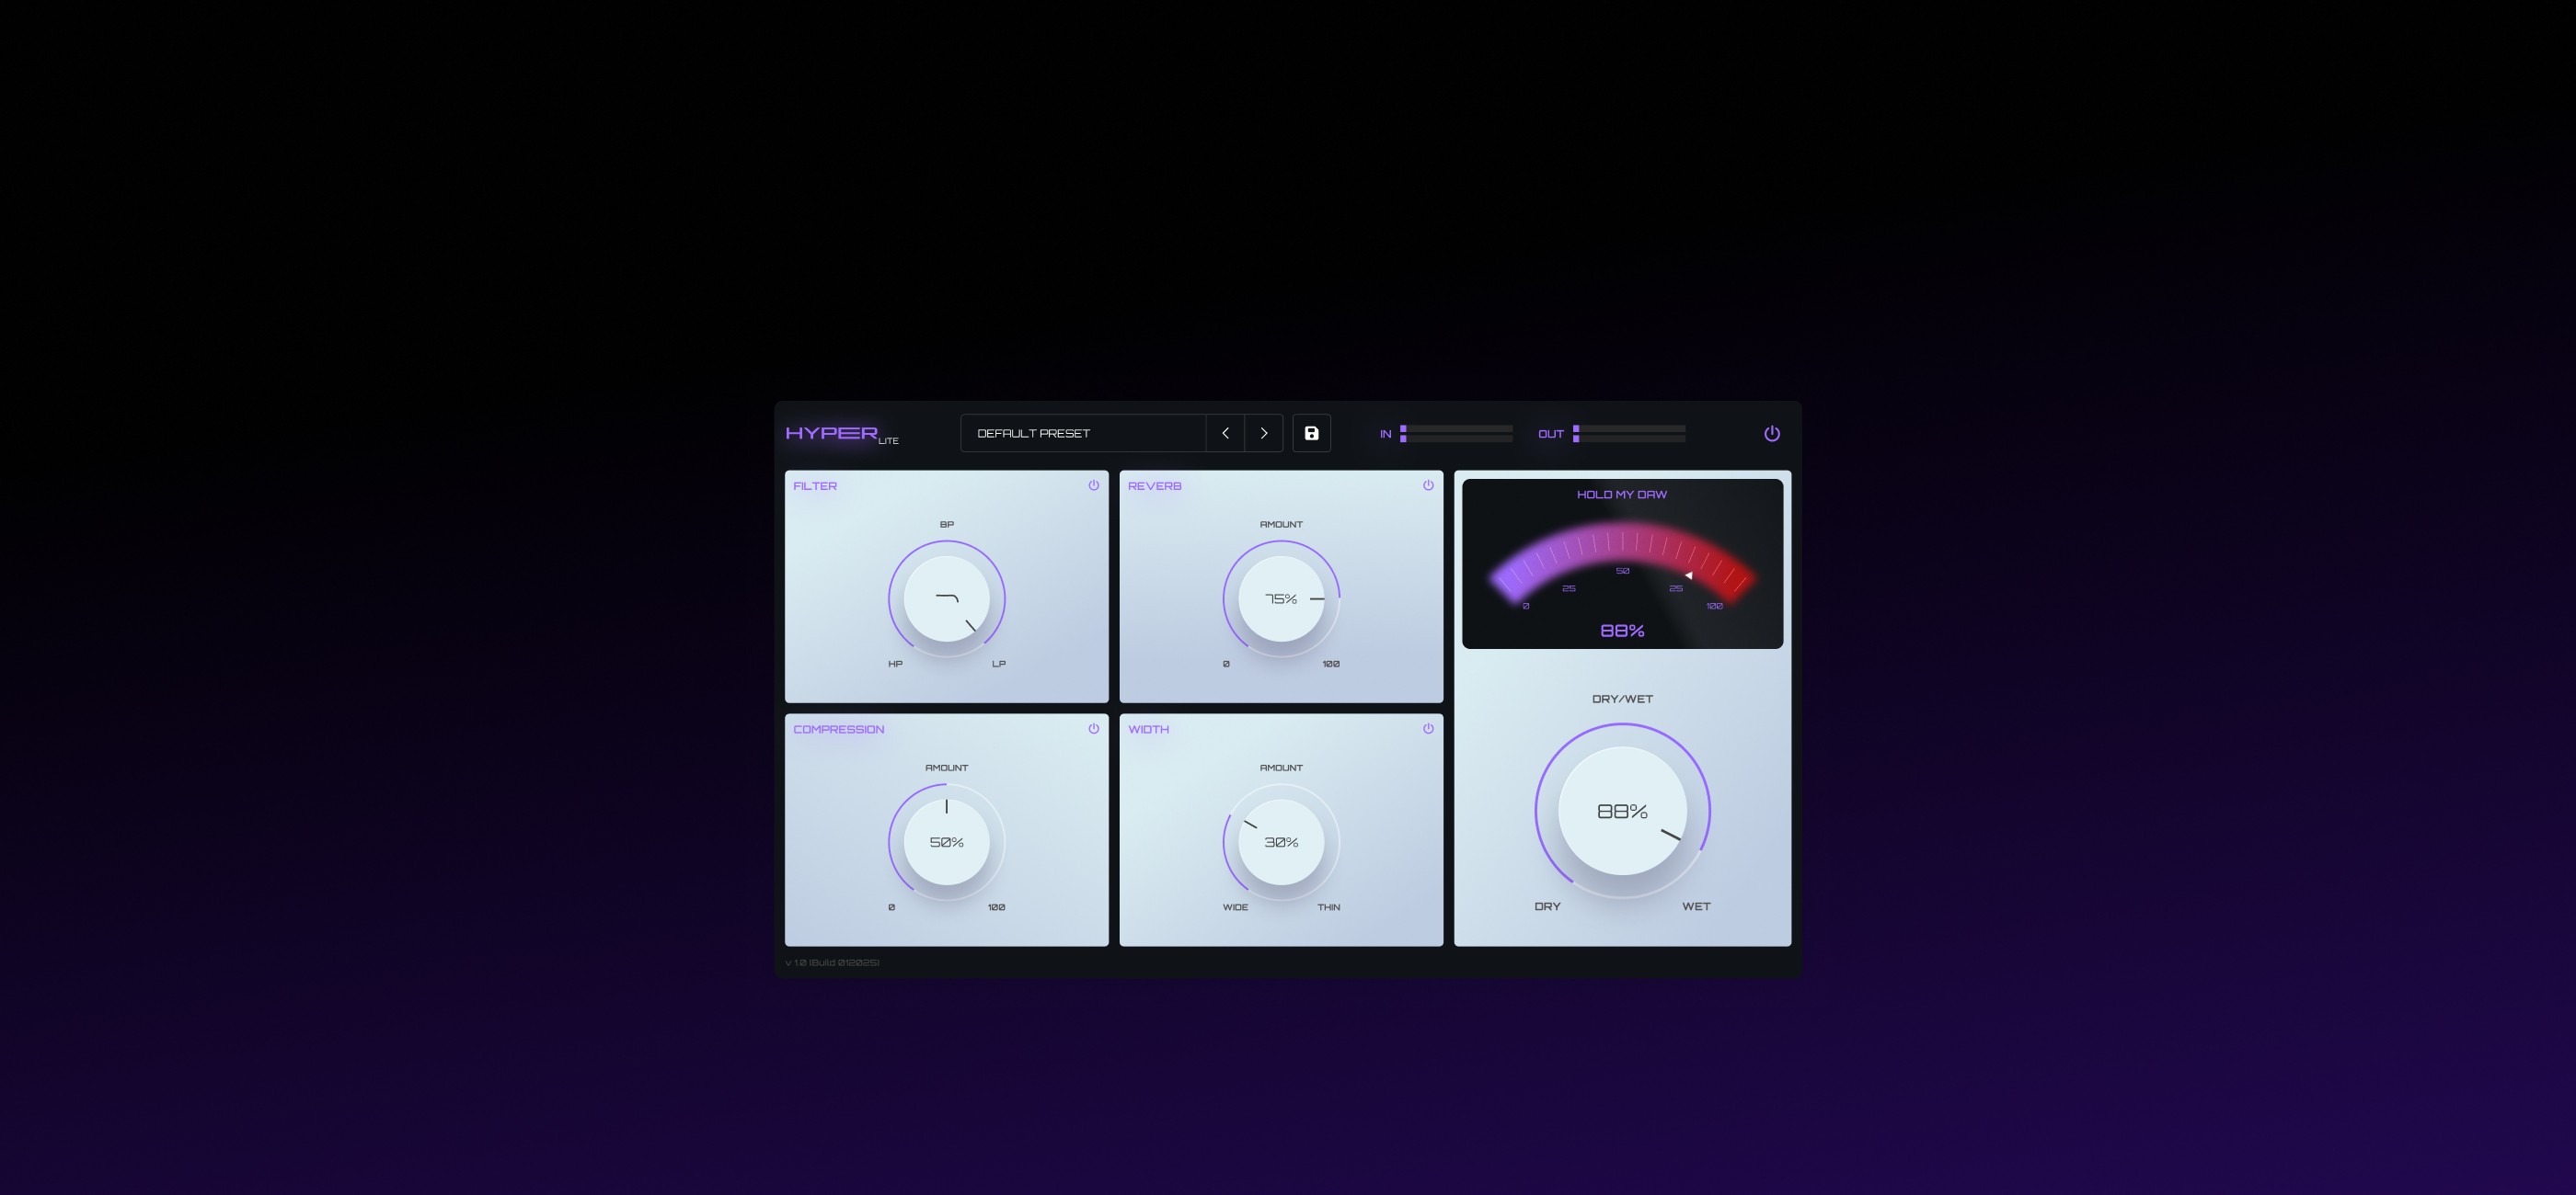2576x1195 pixels.
Task: Select the Filter panel title
Action: pyautogui.click(x=815, y=485)
